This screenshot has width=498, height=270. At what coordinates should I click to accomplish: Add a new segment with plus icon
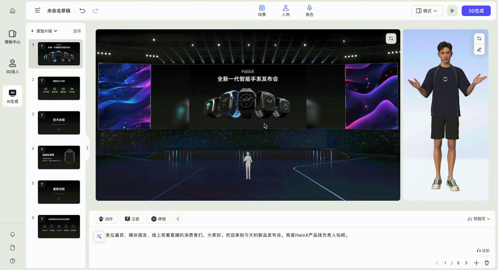coord(476,263)
